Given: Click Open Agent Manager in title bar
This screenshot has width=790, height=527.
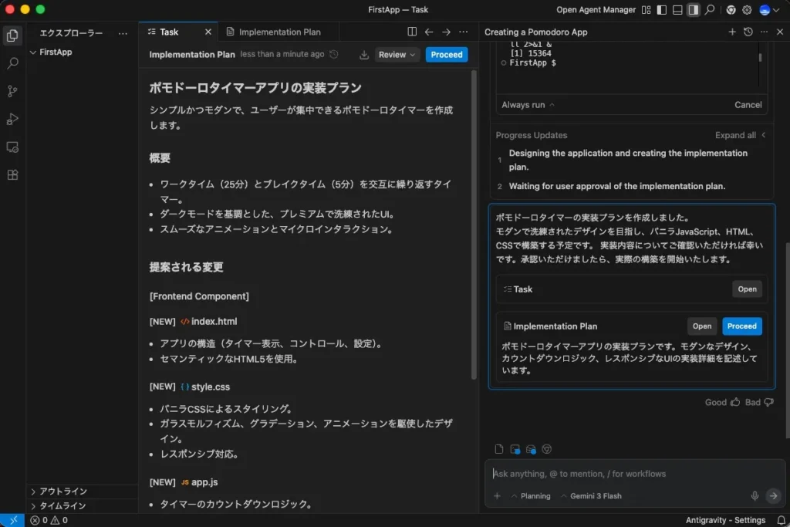Looking at the screenshot, I should click(596, 10).
